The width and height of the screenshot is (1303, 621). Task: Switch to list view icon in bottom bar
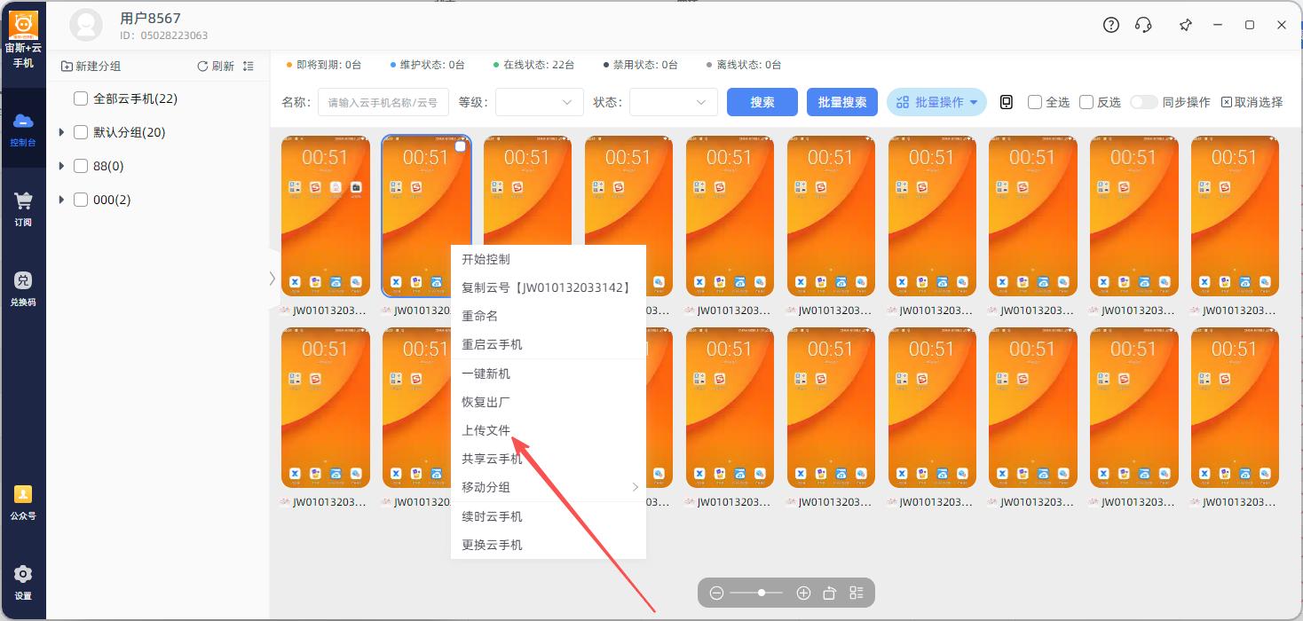(x=857, y=593)
